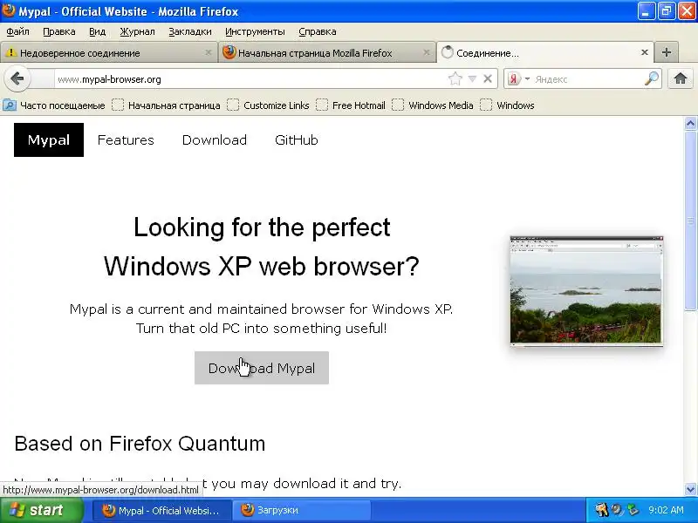Click the 'Download Mypal' button
Viewport: 698px width, 523px height.
pyautogui.click(x=262, y=368)
